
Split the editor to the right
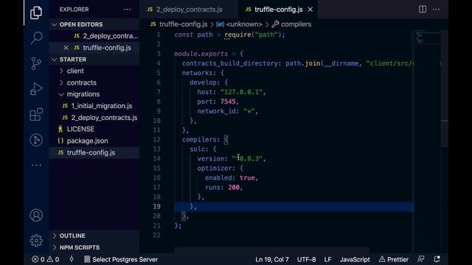click(x=423, y=10)
